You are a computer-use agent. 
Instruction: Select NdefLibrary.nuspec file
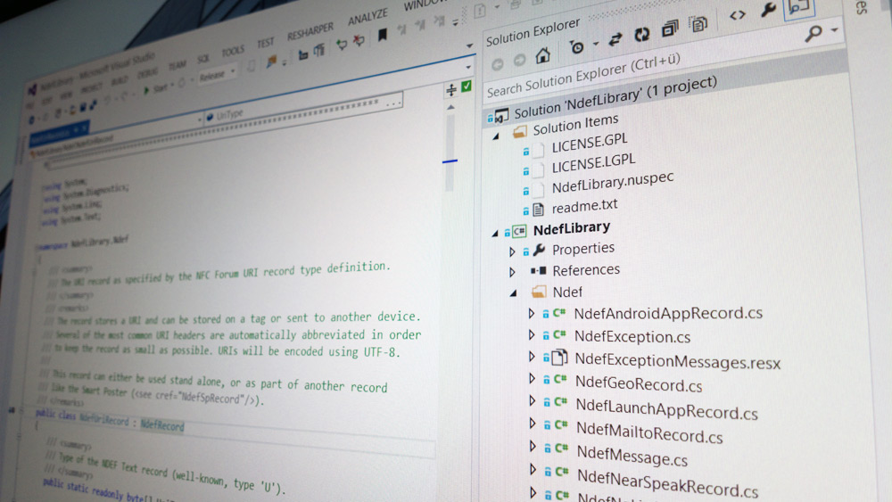613,183
